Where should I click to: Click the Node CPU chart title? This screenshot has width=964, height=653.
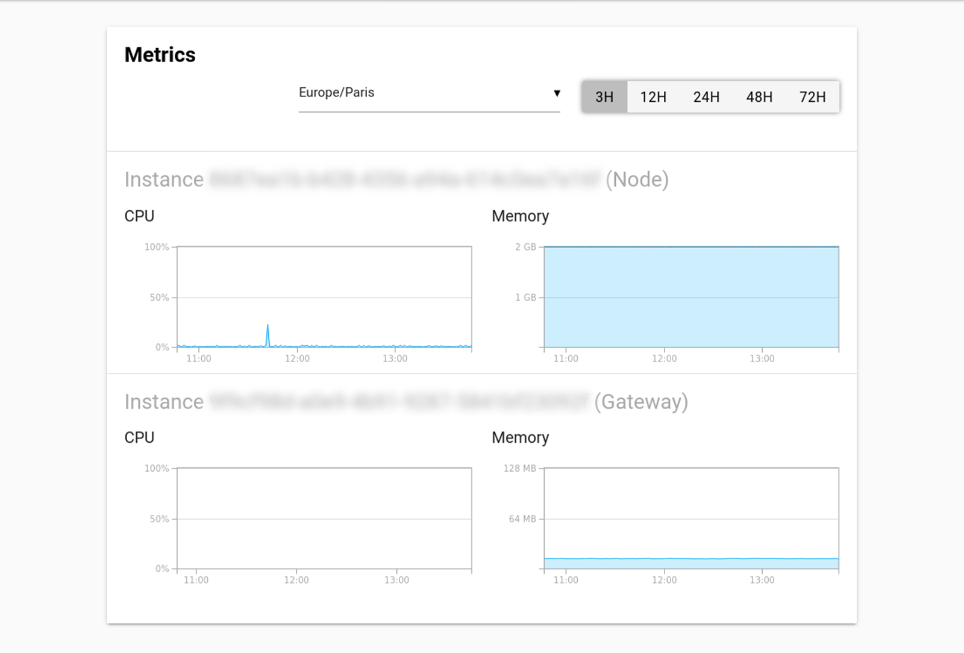coord(139,216)
